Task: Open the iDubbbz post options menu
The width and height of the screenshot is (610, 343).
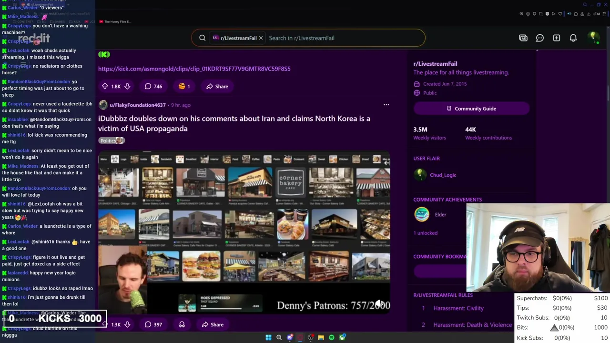Action: [x=386, y=105]
